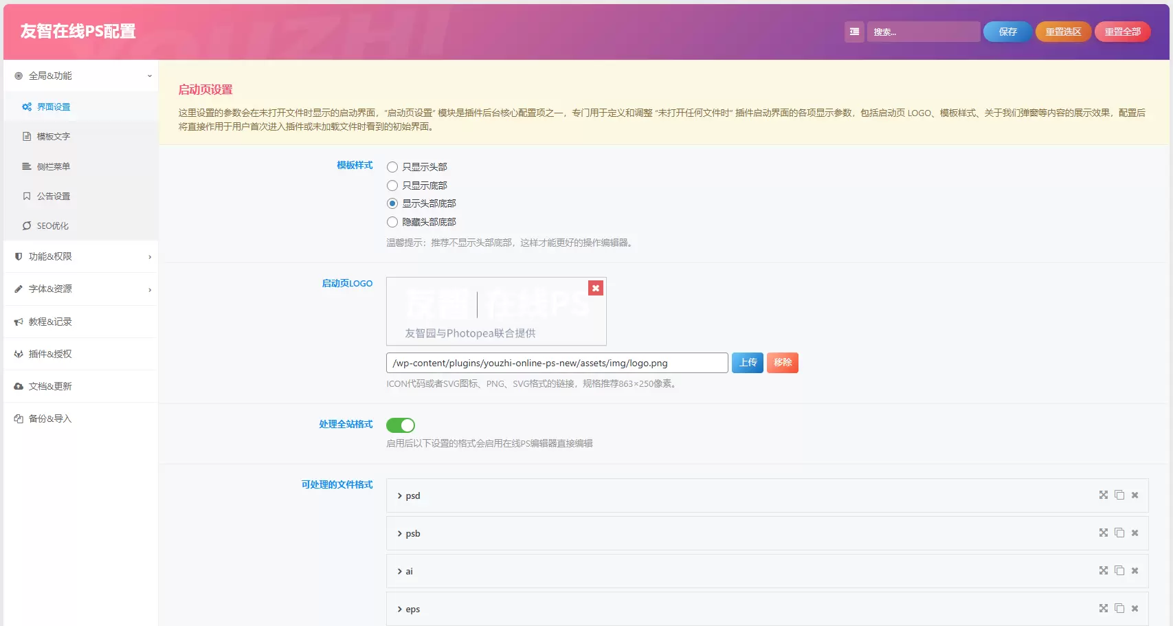Click the cloud icon next to 文档&更新

[x=19, y=386]
